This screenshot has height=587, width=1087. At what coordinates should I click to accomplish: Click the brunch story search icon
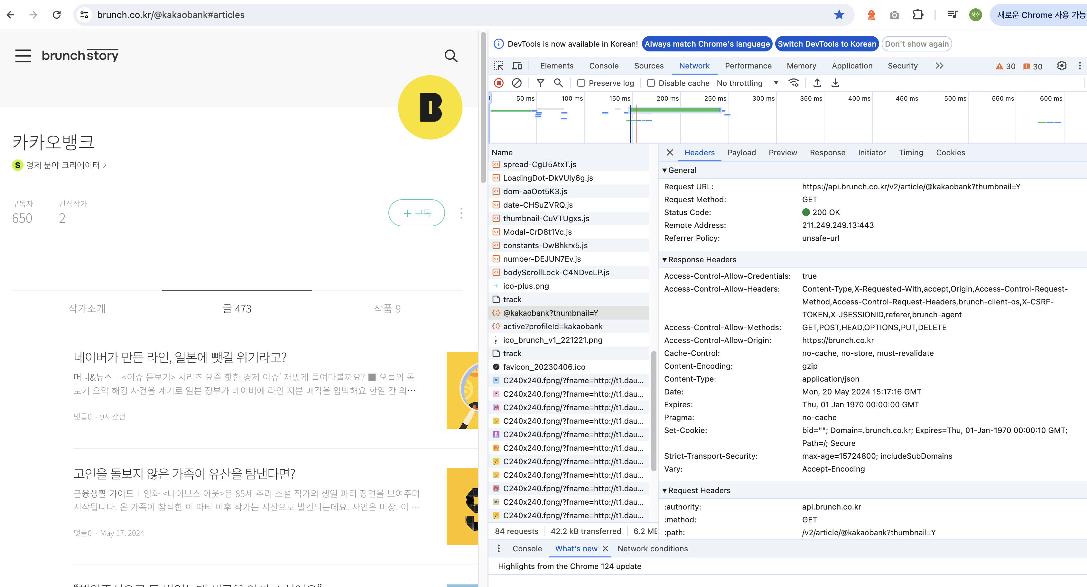coord(451,56)
